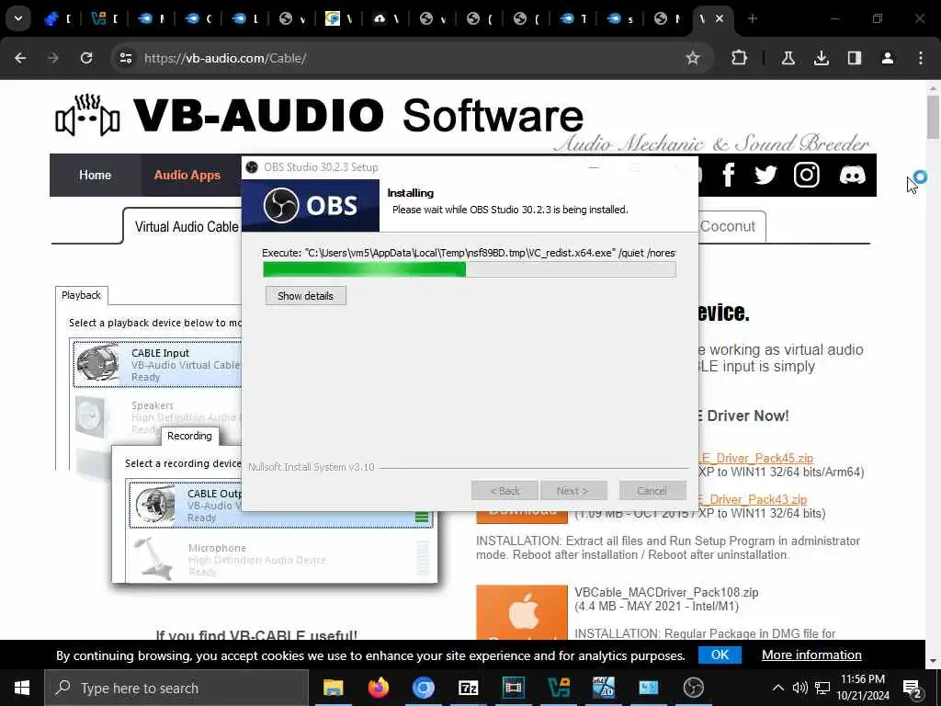Open File Explorer from the taskbar

(333, 688)
